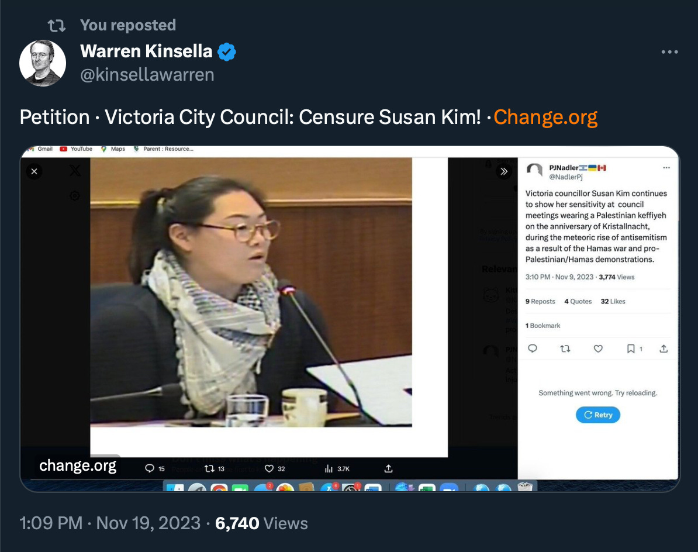
Task: Open the 9 Reposts list
Action: point(540,301)
